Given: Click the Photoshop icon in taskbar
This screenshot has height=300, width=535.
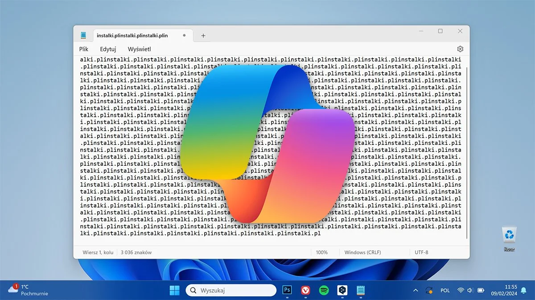Looking at the screenshot, I should tap(288, 290).
